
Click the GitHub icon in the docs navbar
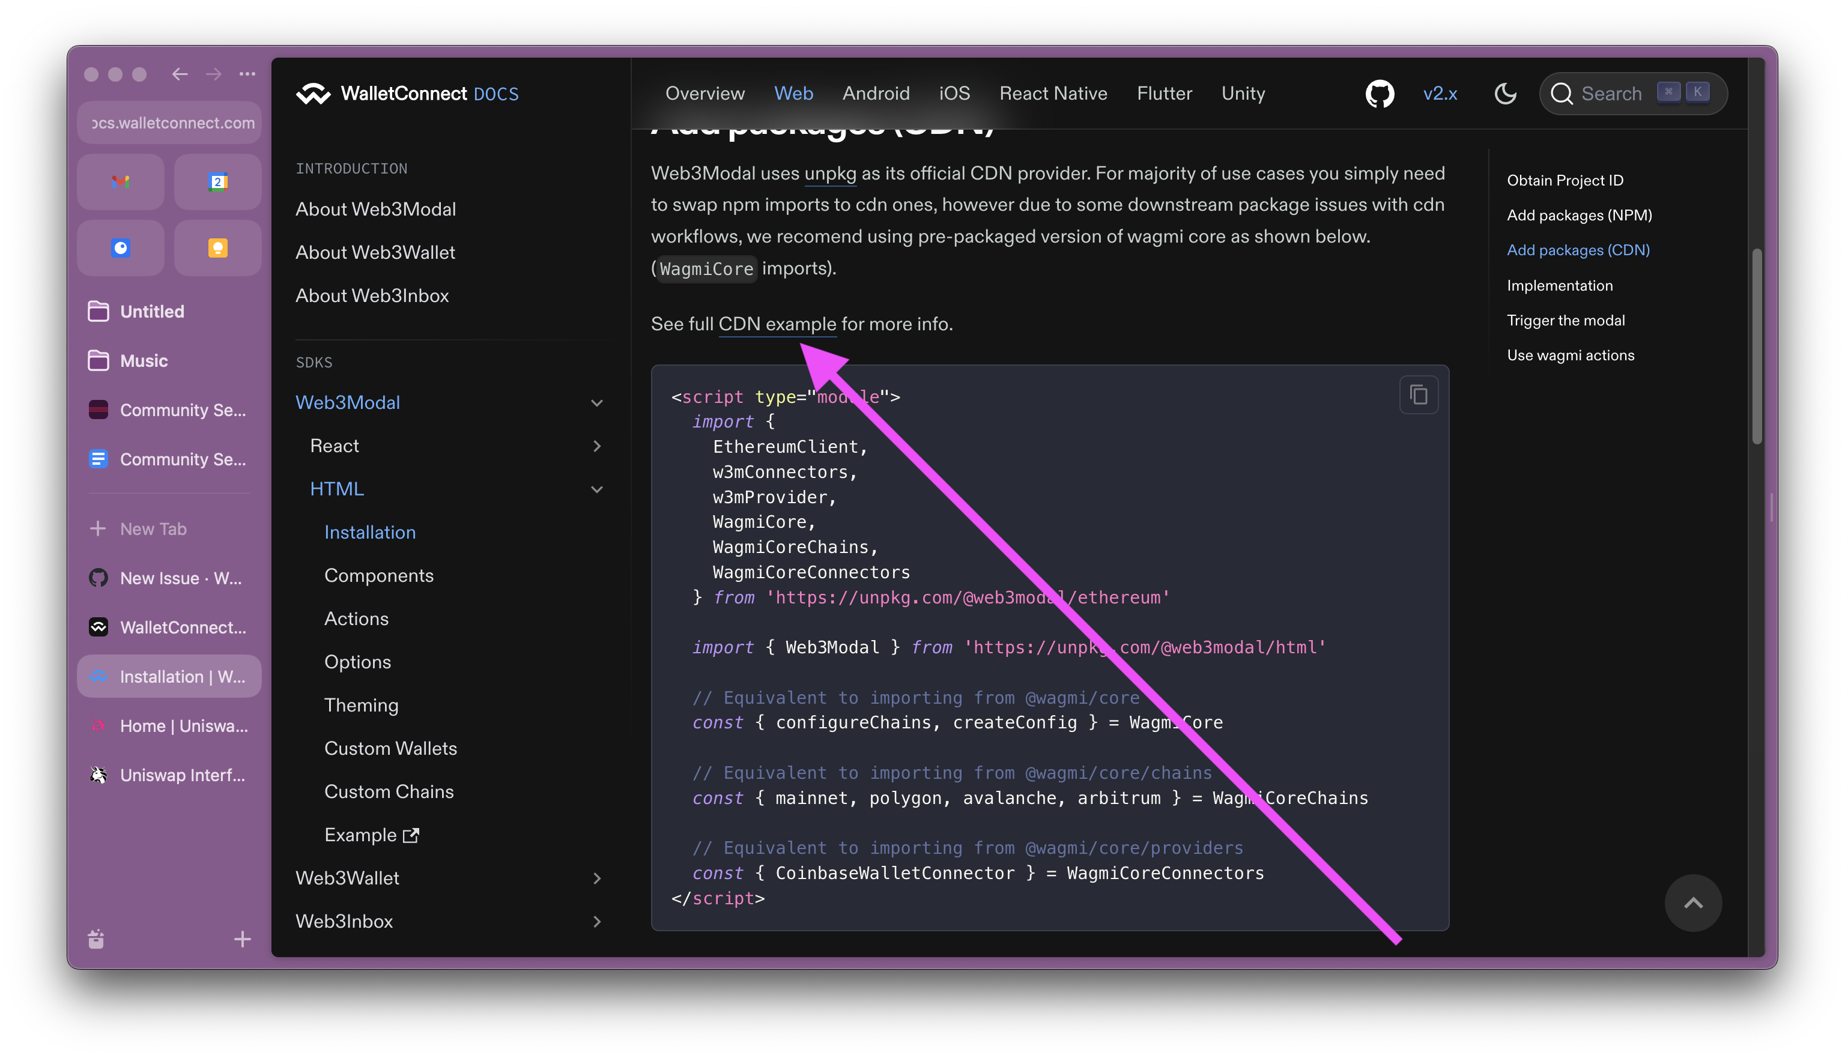tap(1379, 93)
